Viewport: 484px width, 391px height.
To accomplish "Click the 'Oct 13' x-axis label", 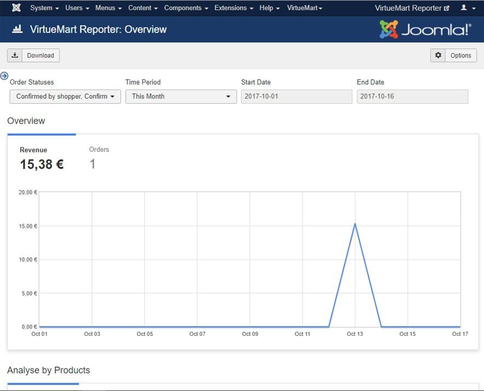I will [355, 334].
